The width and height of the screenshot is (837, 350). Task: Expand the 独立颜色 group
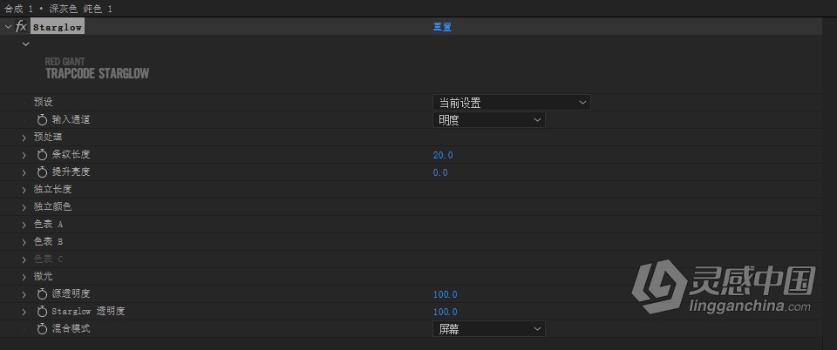pyautogui.click(x=24, y=207)
